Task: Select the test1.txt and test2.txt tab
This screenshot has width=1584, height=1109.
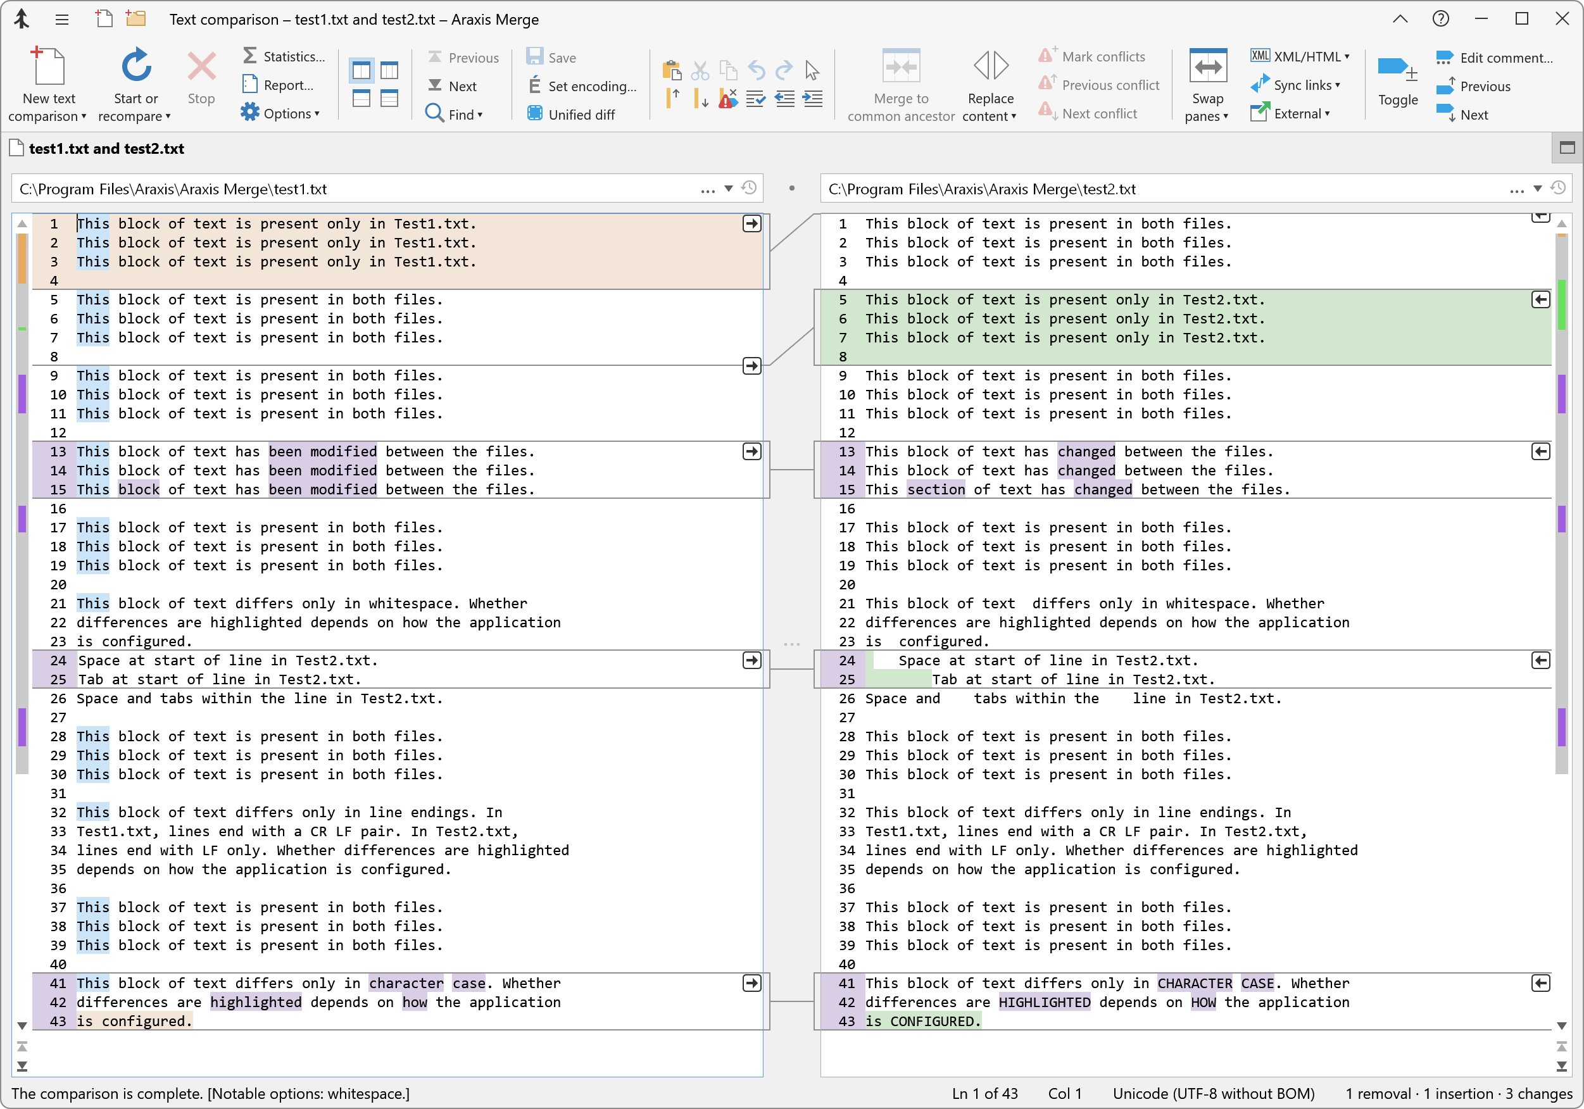Action: click(107, 148)
